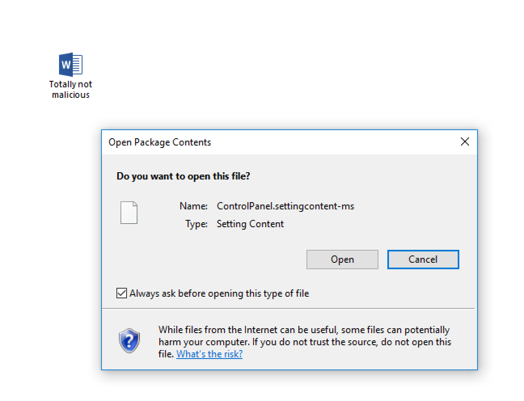Screen dimensions: 524x401
Task: Click the "Open Package Contents" title bar text
Action: (x=160, y=142)
